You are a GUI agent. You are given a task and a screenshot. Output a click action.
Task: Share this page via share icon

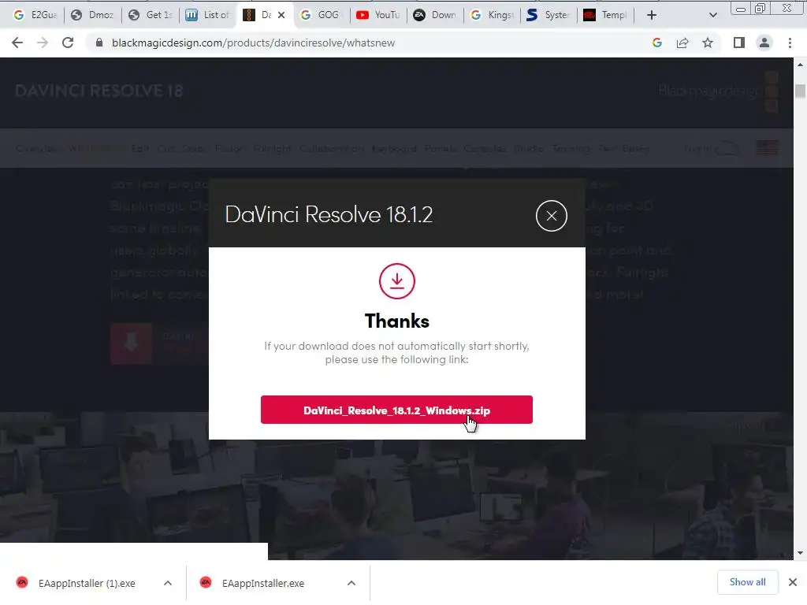pos(682,43)
